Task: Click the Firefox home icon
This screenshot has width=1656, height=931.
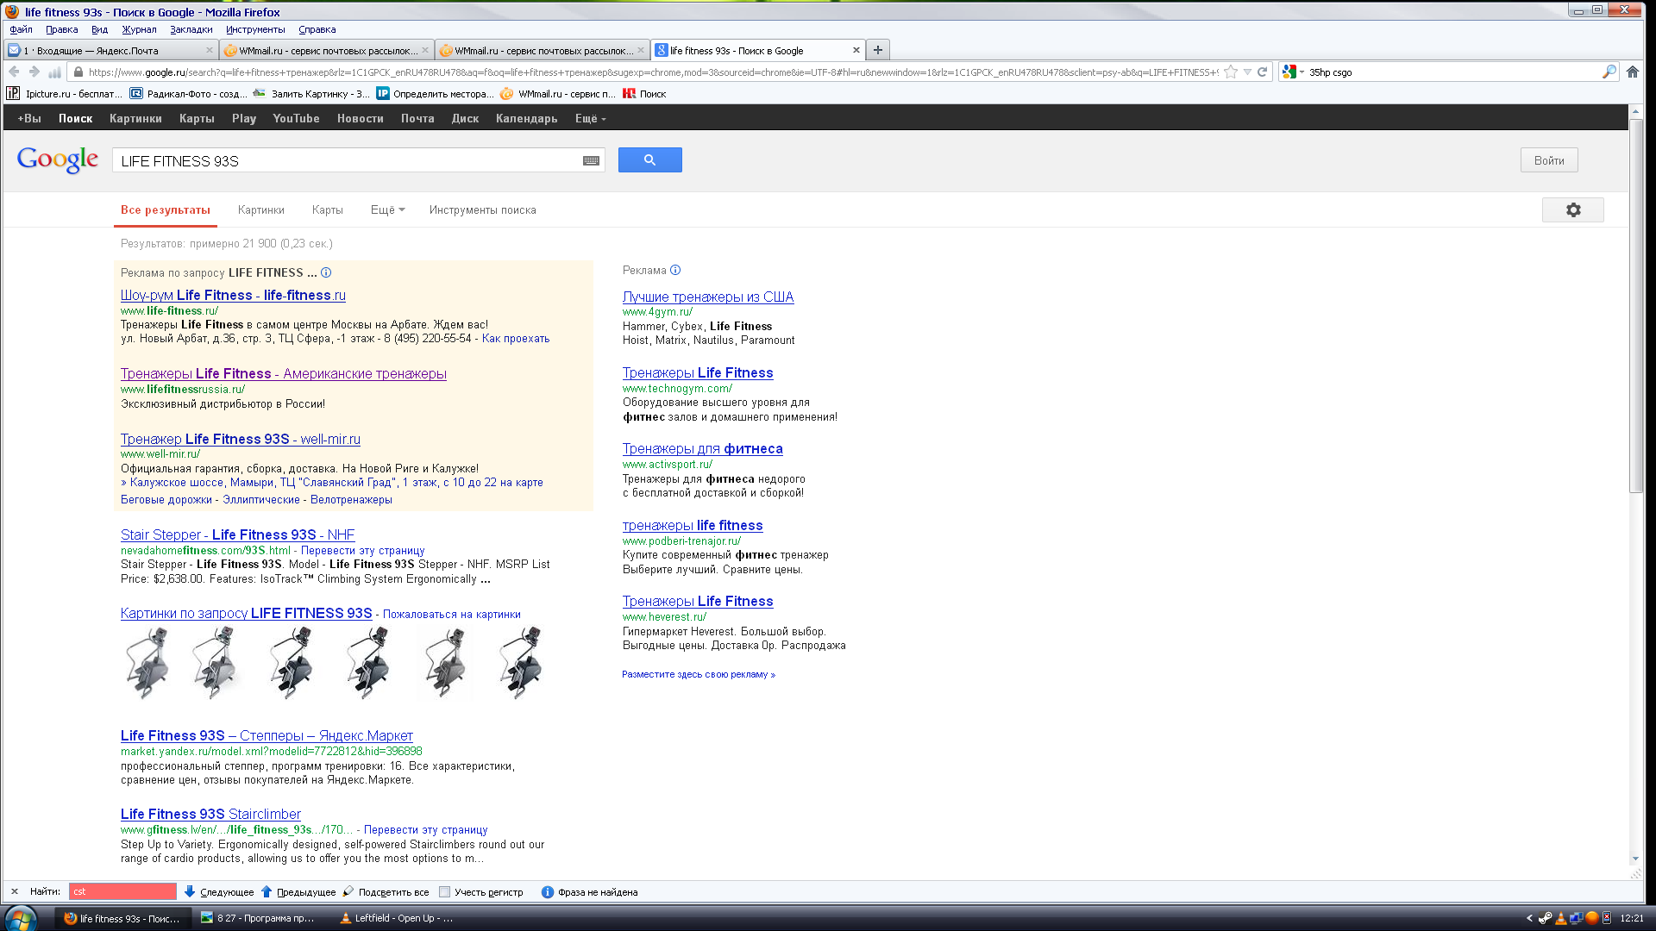Action: (x=1632, y=72)
